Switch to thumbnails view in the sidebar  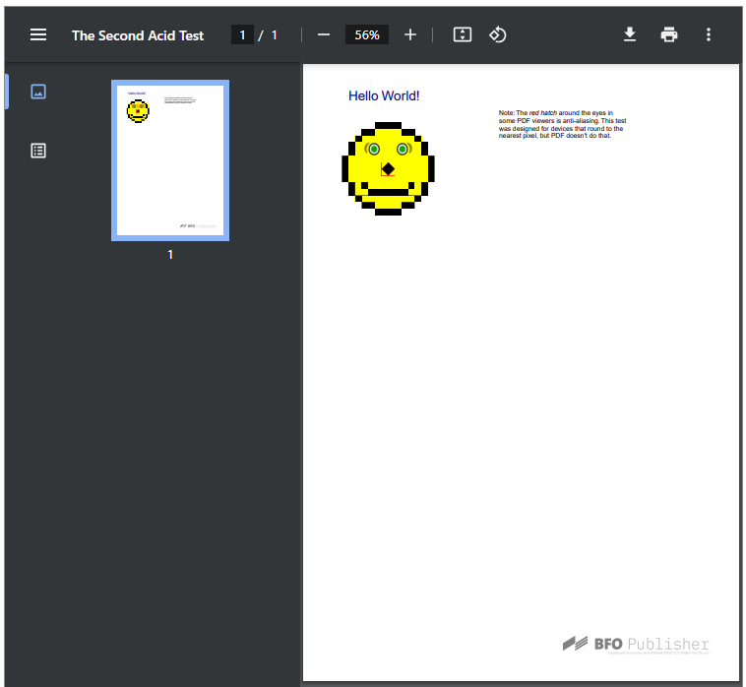point(38,92)
